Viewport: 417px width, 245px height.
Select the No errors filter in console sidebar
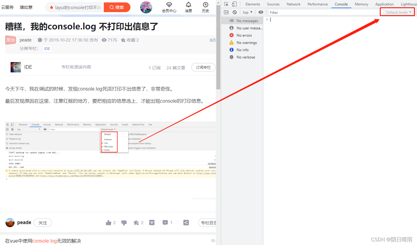pos(242,35)
